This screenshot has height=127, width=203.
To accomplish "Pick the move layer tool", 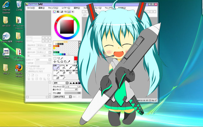I will click(x=55, y=62).
